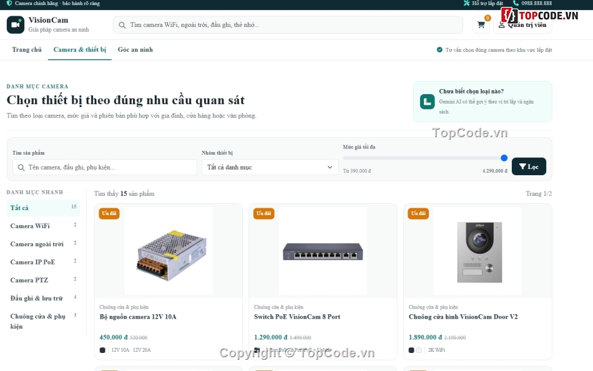Open the shopping cart icon

pos(481,25)
